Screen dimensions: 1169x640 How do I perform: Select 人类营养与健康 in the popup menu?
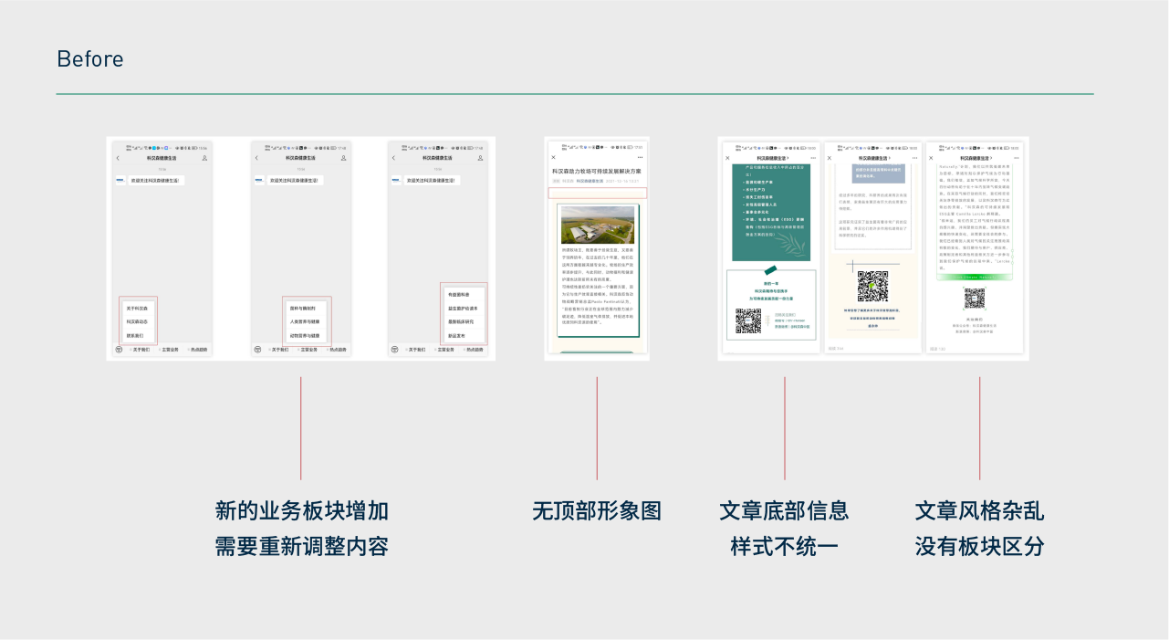tap(305, 321)
